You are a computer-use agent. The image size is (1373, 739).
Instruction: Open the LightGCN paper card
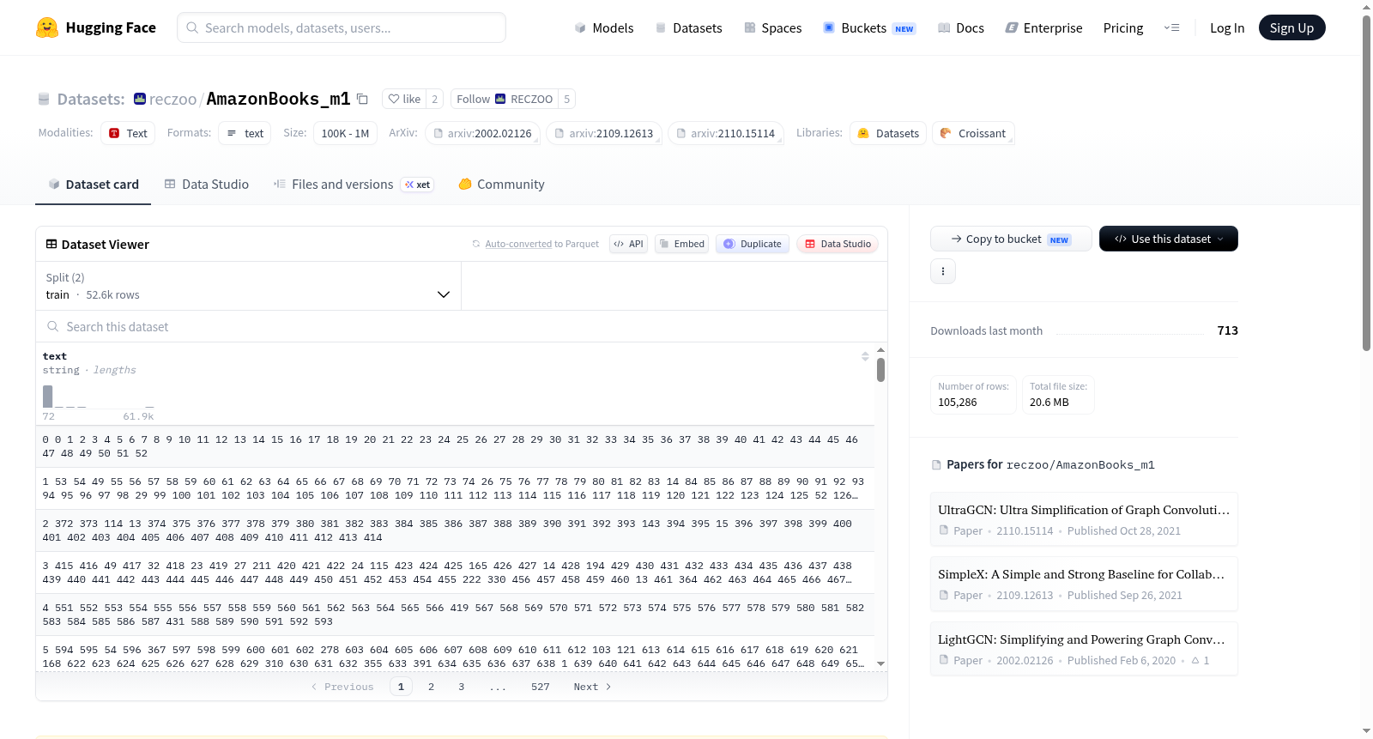click(1084, 649)
